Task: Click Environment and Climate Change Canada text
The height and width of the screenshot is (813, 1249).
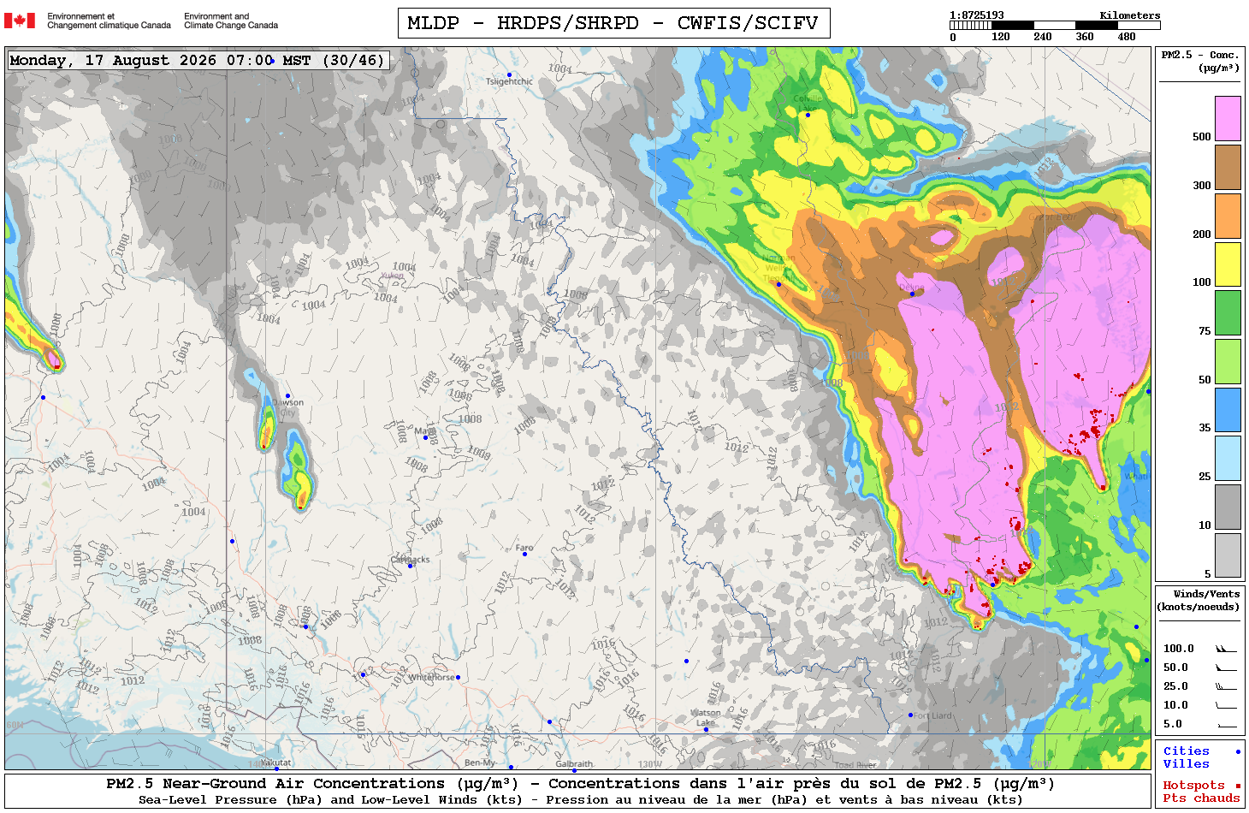Action: 231,21
